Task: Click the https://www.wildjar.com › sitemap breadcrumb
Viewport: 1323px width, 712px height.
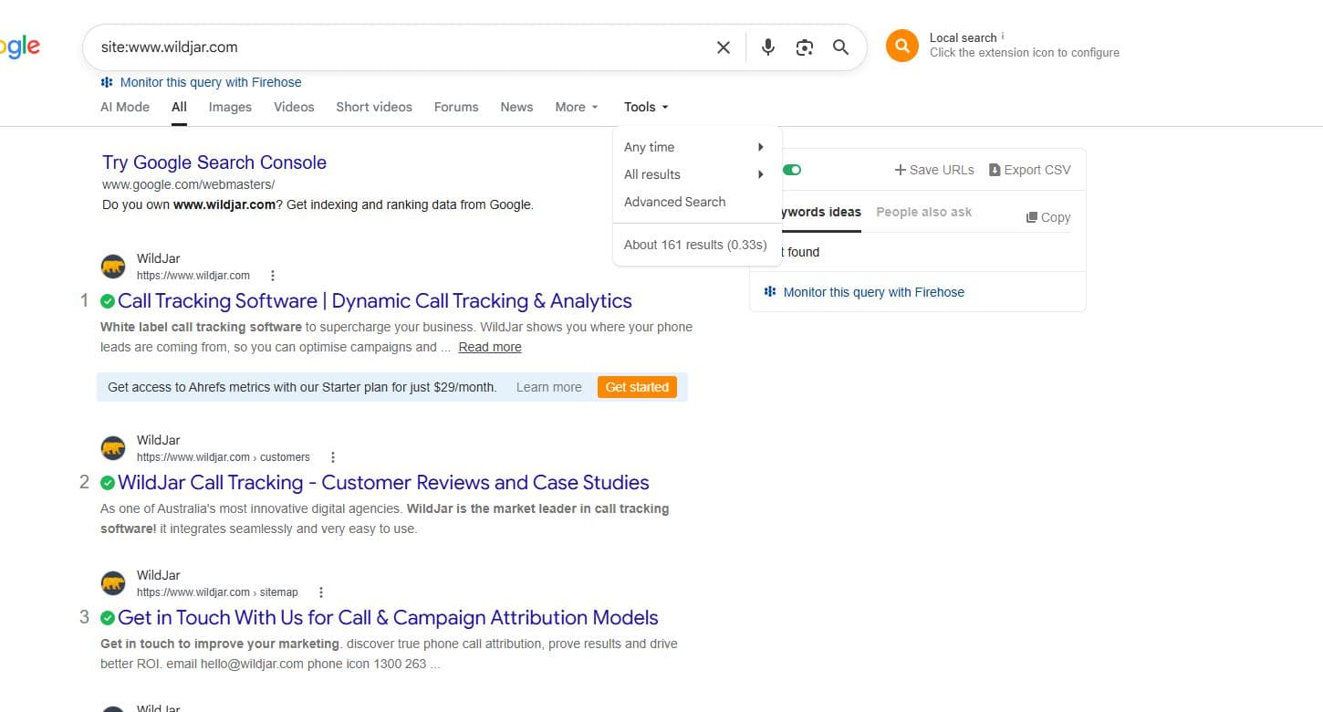Action: (x=217, y=592)
